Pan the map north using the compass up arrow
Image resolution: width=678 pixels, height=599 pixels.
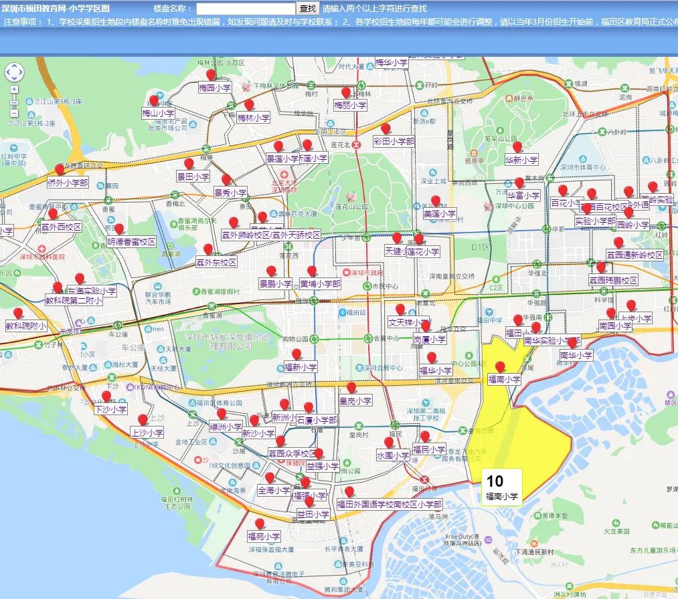coord(14,66)
